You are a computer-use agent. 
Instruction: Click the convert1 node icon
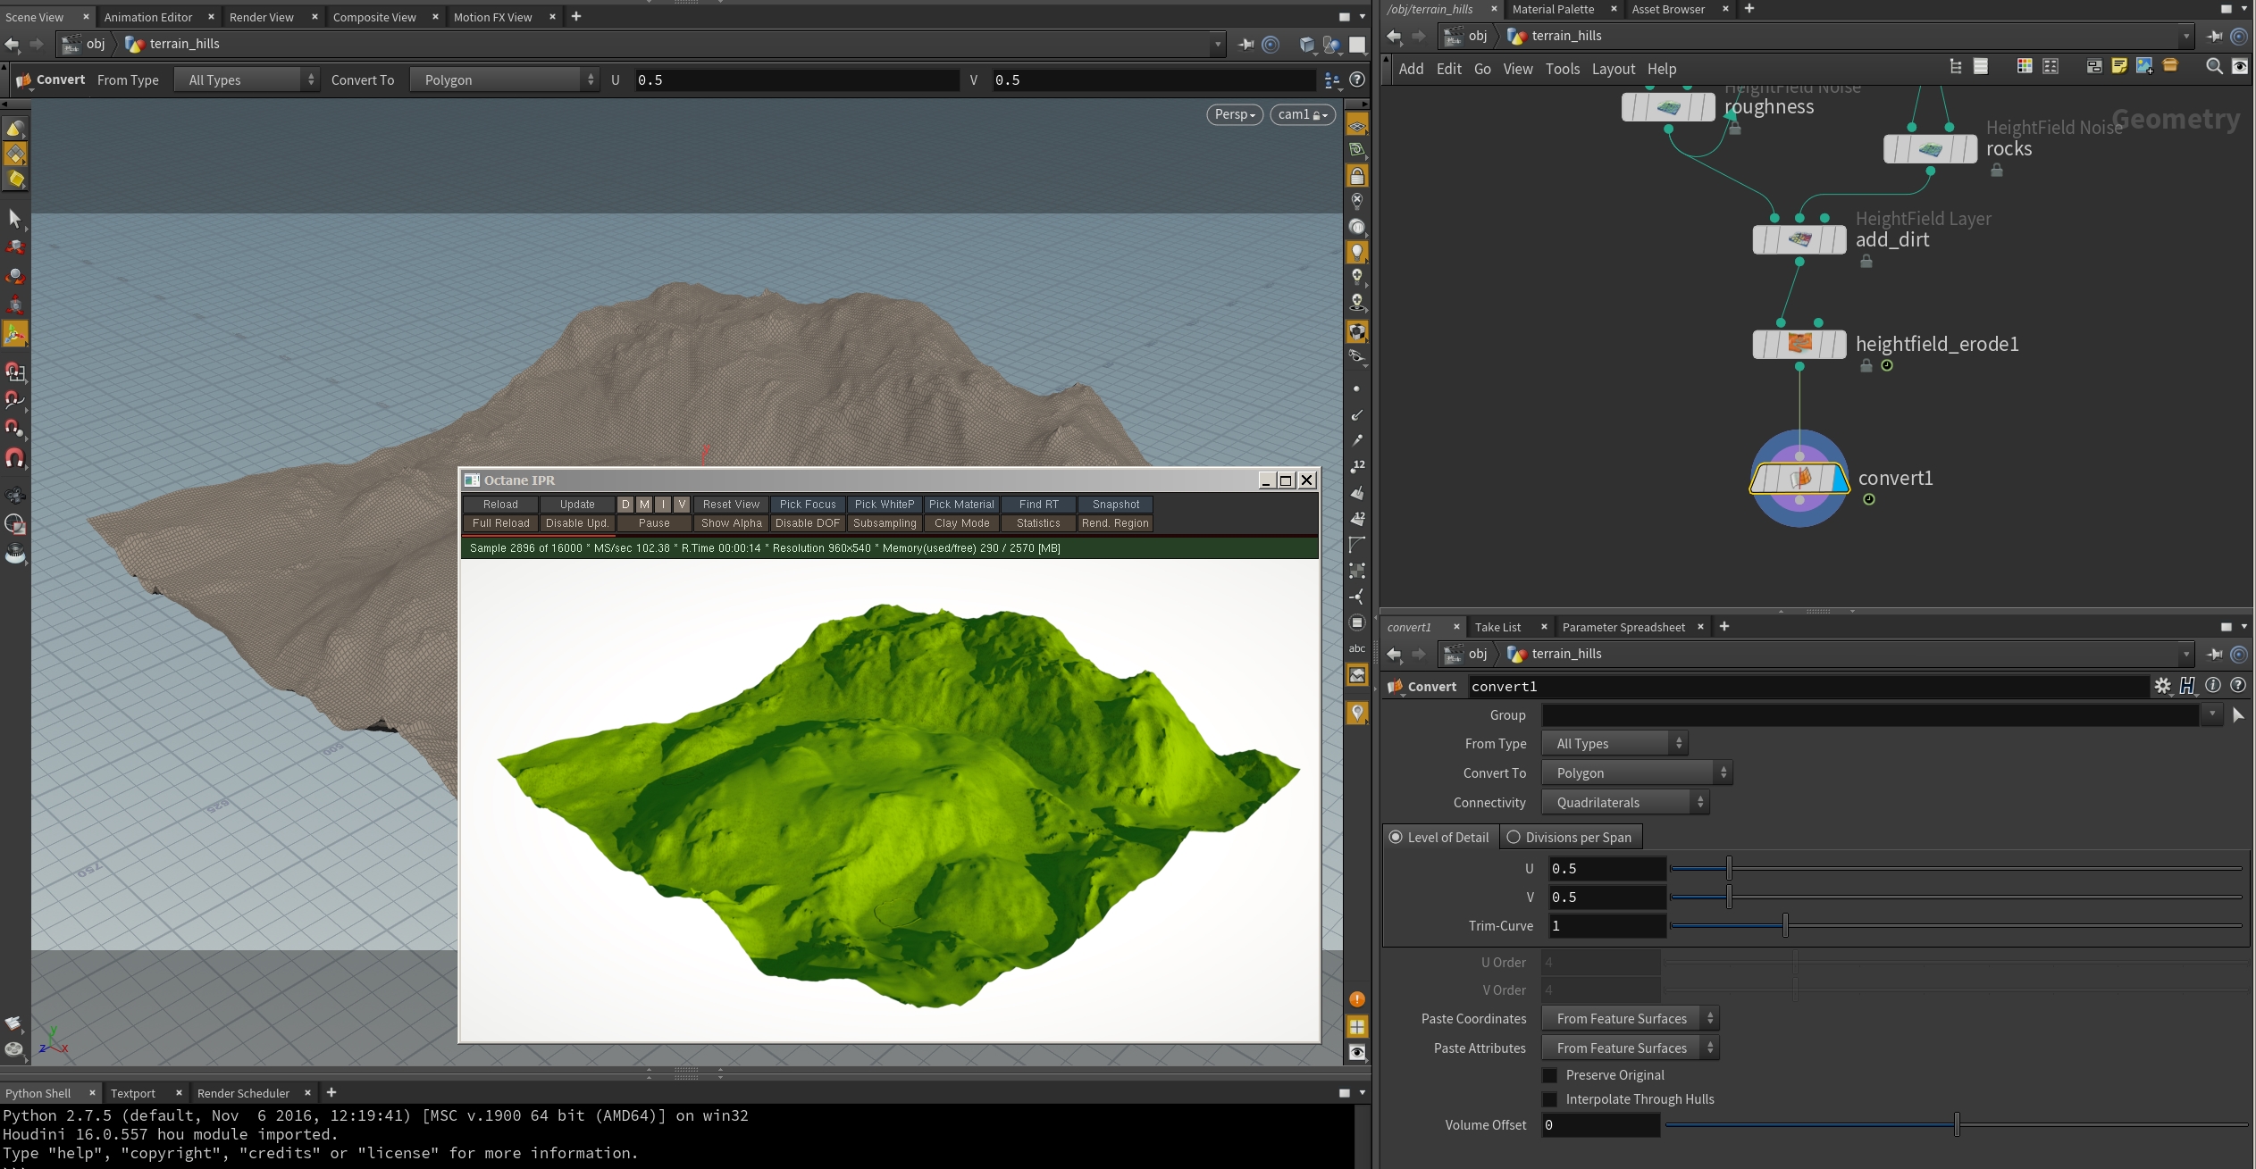click(x=1799, y=479)
